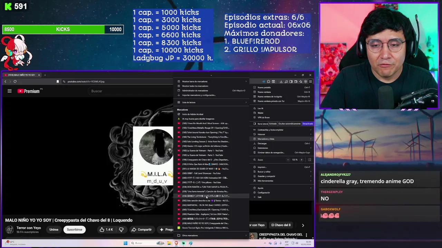Expand the Ayuda submenu
Screen dimensions: 442x248
(x=282, y=188)
